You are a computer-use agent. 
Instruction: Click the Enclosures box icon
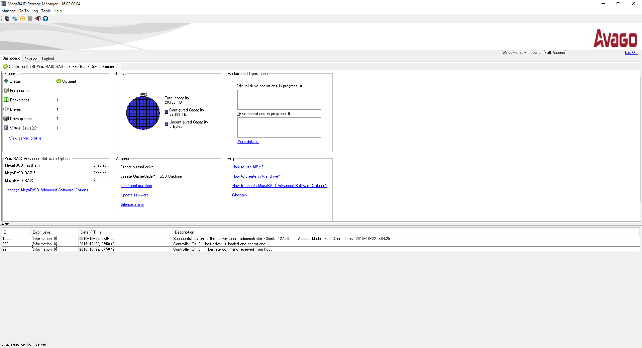click(6, 90)
